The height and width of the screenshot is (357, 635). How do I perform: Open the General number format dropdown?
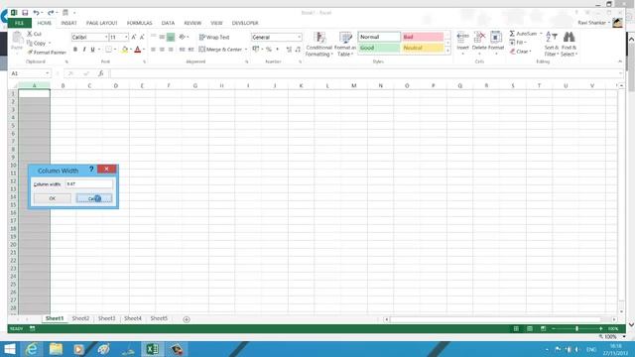point(300,37)
